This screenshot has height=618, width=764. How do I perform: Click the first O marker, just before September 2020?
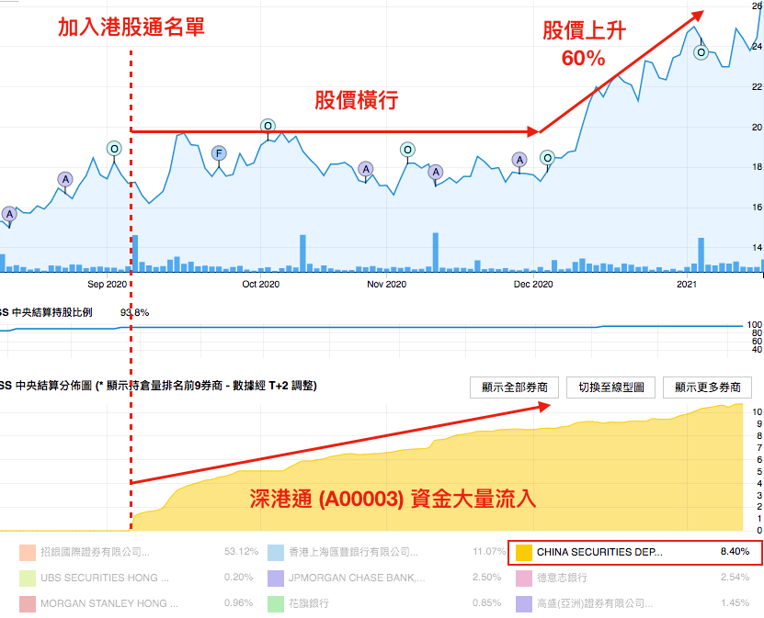coord(114,149)
